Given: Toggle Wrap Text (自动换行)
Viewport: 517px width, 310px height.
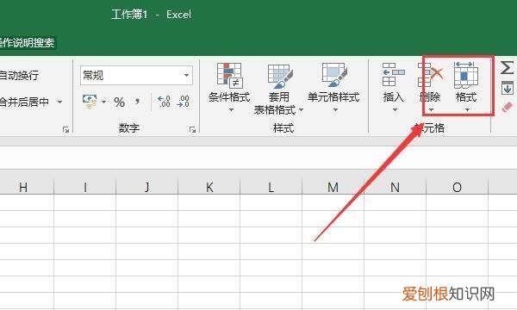Looking at the screenshot, I should point(19,76).
